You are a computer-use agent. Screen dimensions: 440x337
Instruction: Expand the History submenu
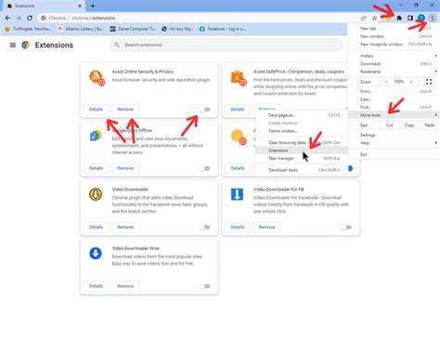[394, 56]
